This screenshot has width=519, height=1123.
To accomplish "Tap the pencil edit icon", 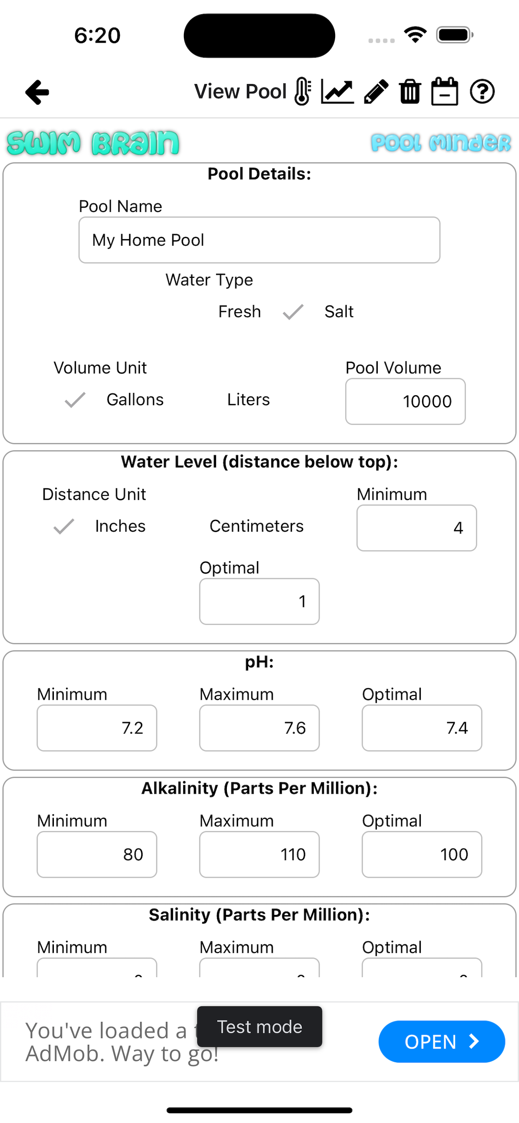I will coord(376,91).
